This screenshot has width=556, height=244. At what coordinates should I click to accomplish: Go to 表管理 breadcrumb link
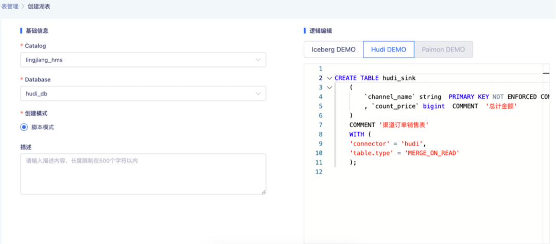click(x=10, y=6)
